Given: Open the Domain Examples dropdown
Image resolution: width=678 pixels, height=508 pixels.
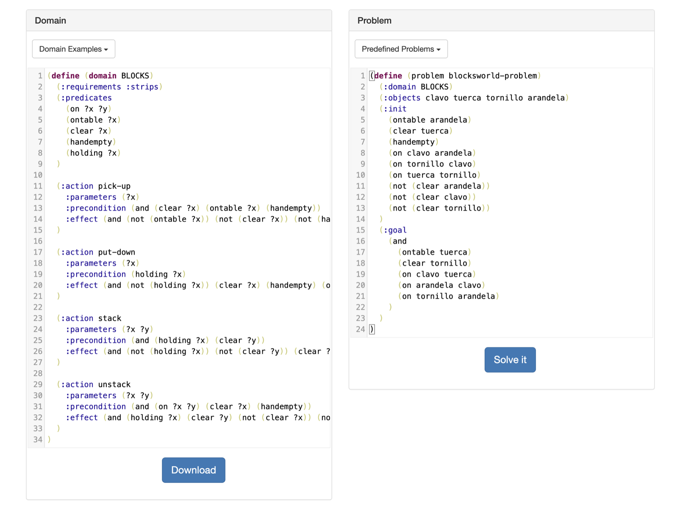Looking at the screenshot, I should pyautogui.click(x=74, y=49).
